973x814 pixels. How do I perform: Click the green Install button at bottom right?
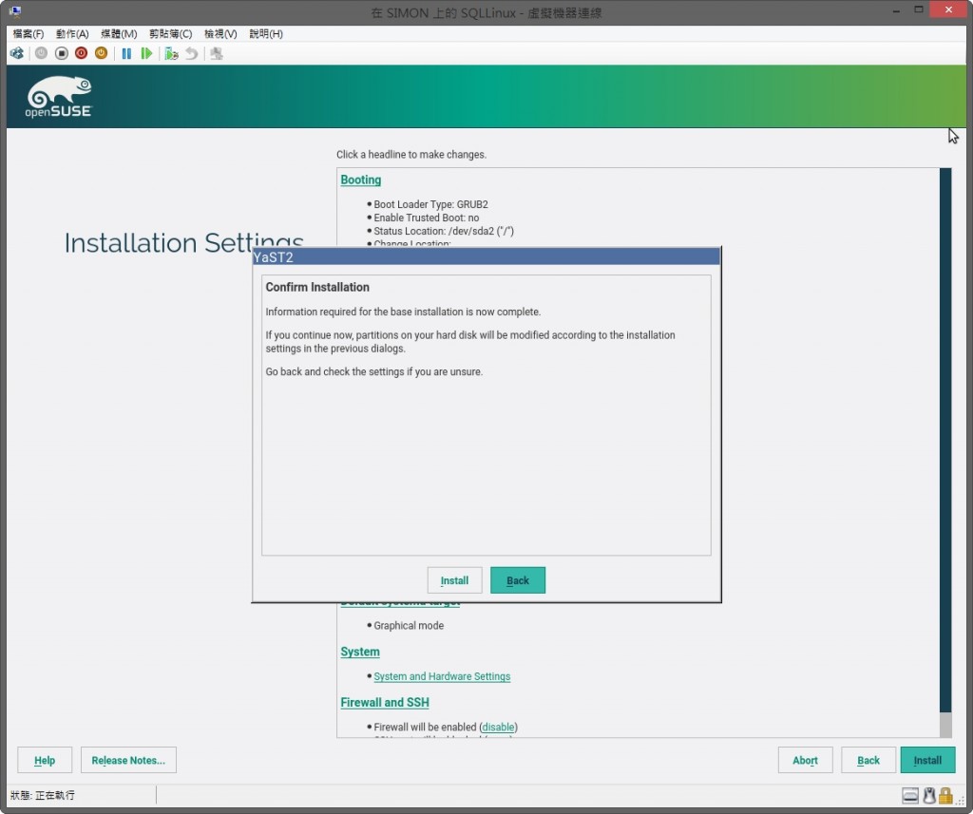tap(927, 760)
